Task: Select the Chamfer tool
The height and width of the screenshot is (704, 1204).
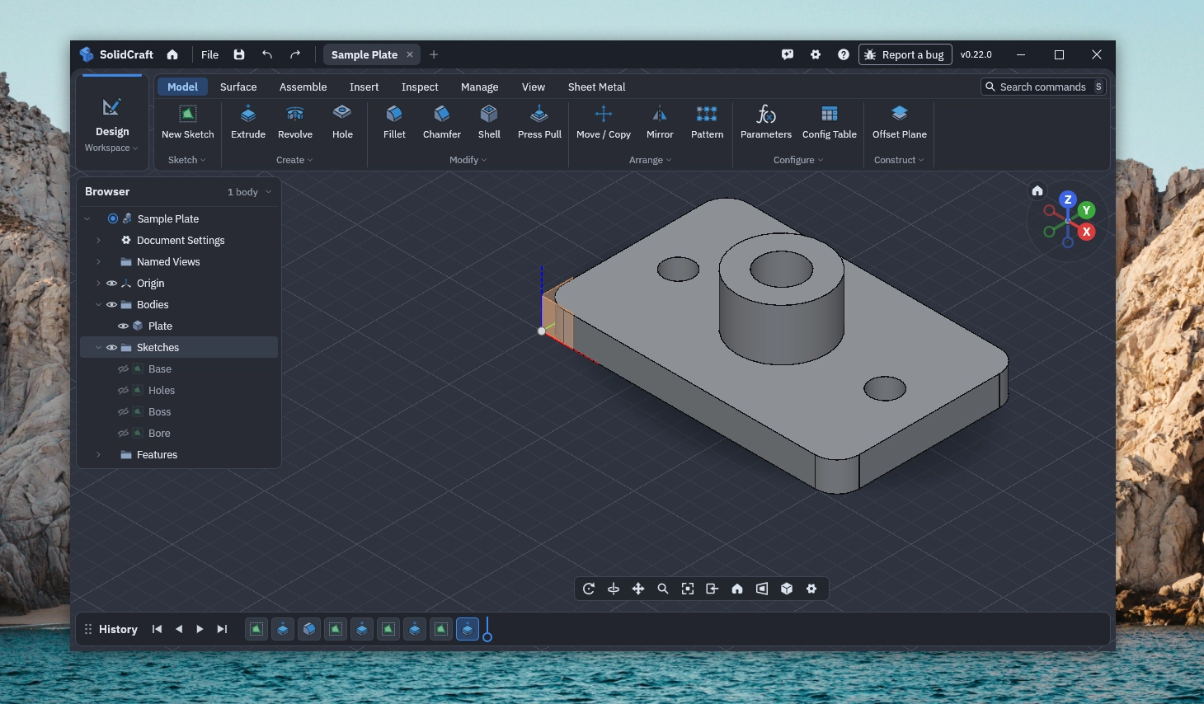Action: tap(442, 122)
